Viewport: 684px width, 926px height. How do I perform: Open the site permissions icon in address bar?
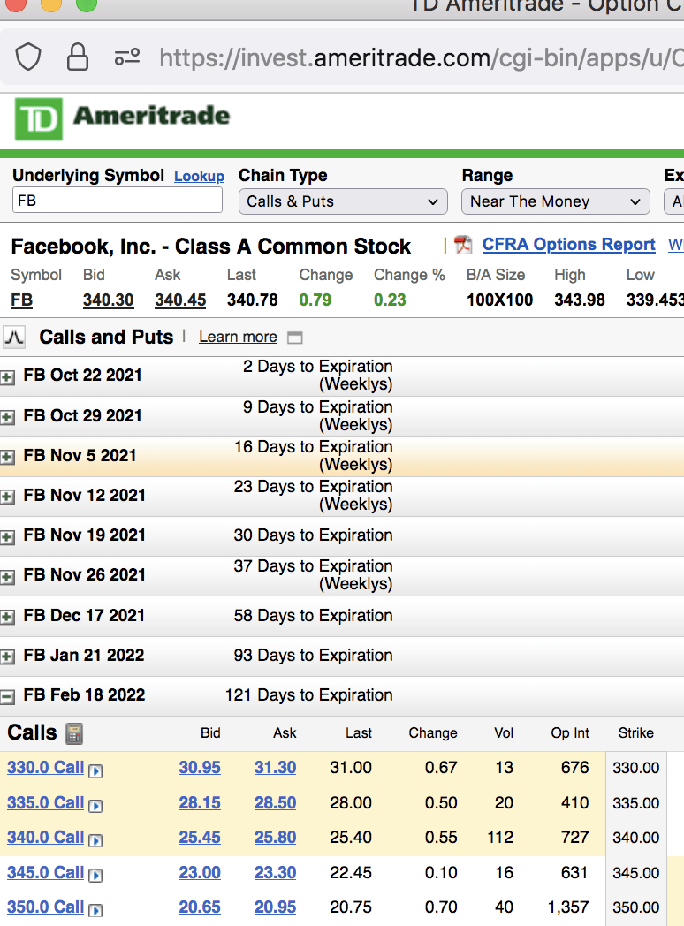[x=127, y=57]
